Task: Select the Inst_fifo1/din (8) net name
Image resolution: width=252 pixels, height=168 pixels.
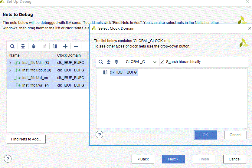Action: point(35,63)
